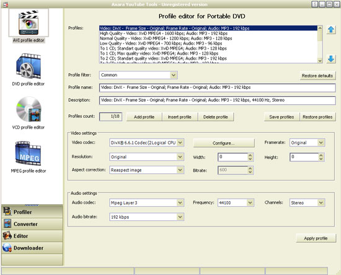
Task: Select the highlighted DivX Original profile row
Action: click(x=208, y=28)
